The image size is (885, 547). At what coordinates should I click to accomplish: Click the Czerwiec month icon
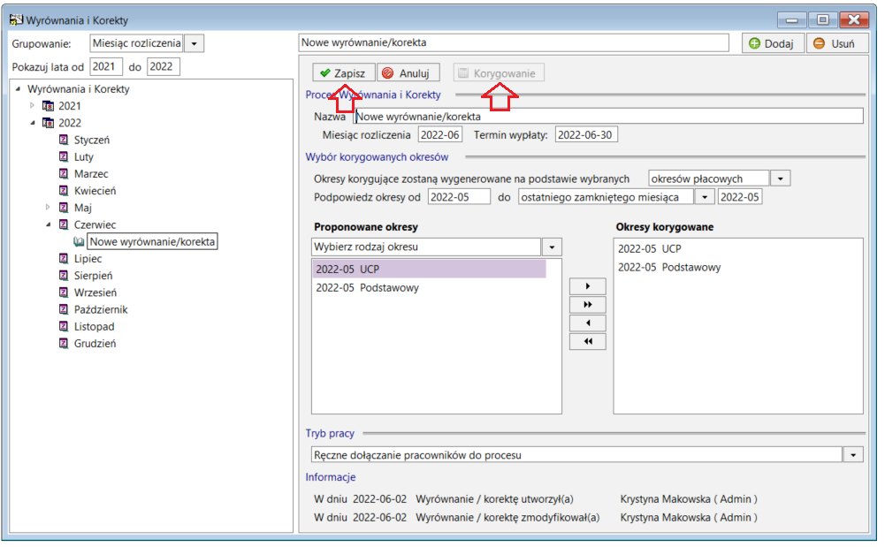tap(64, 224)
